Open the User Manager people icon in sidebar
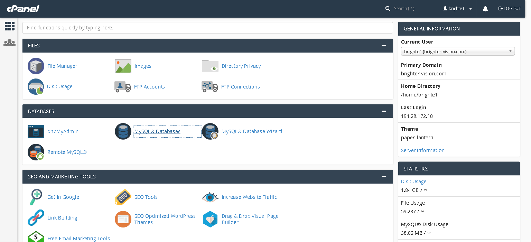The width and height of the screenshot is (531, 242). click(10, 43)
